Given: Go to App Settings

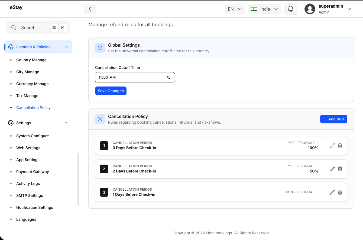Looking at the screenshot, I should pyautogui.click(x=28, y=160).
